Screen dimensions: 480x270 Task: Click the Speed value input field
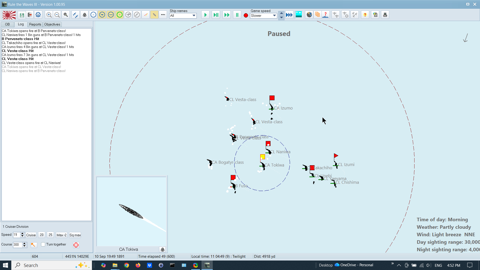16,235
